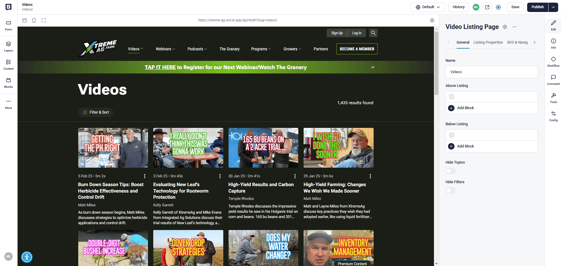562x266 pixels.
Task: Open Video Listing Page settings gear
Action: coord(505,27)
